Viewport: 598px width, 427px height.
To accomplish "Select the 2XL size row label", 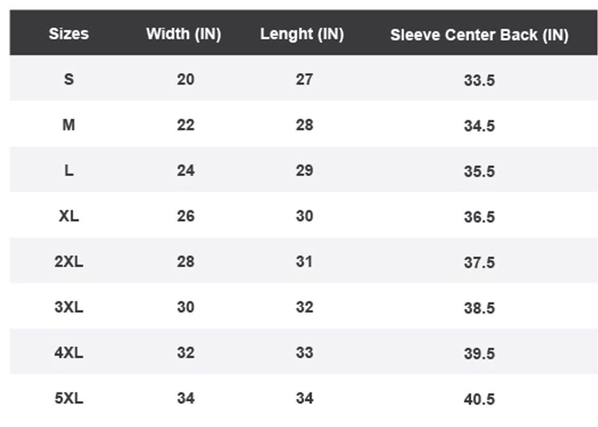I will point(69,262).
